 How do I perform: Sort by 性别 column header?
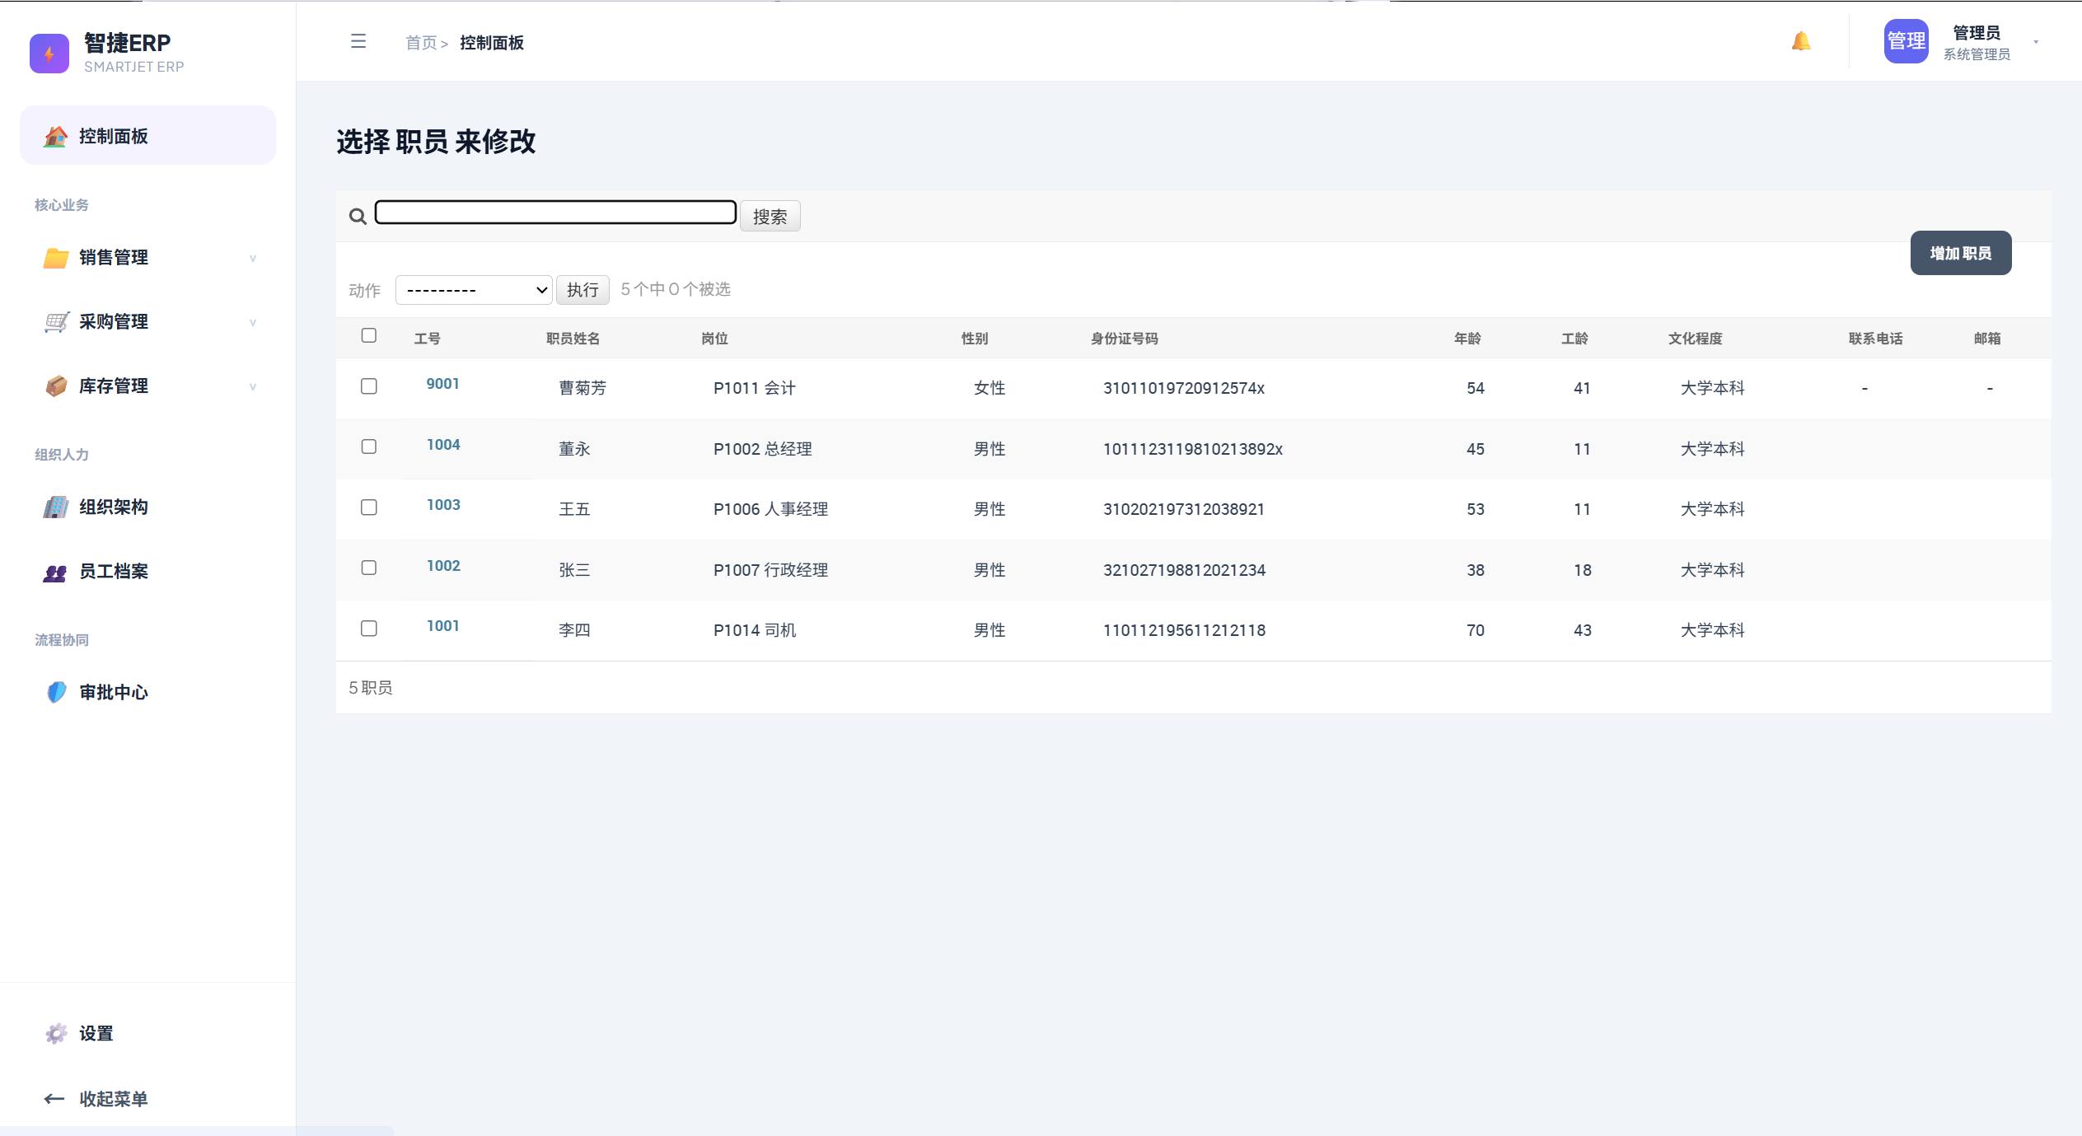tap(975, 339)
